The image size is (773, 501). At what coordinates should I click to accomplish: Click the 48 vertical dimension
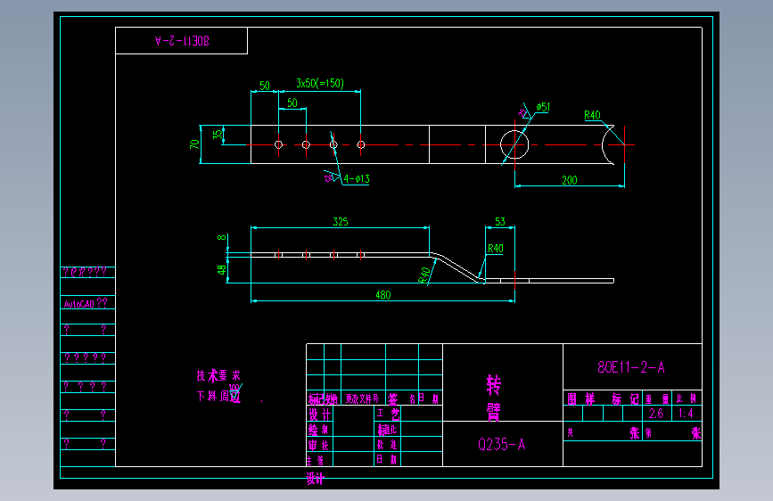[221, 270]
